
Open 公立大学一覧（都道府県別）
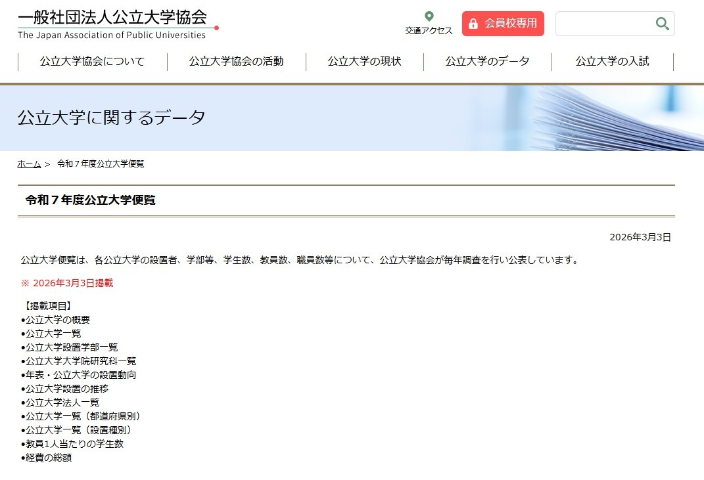81,416
